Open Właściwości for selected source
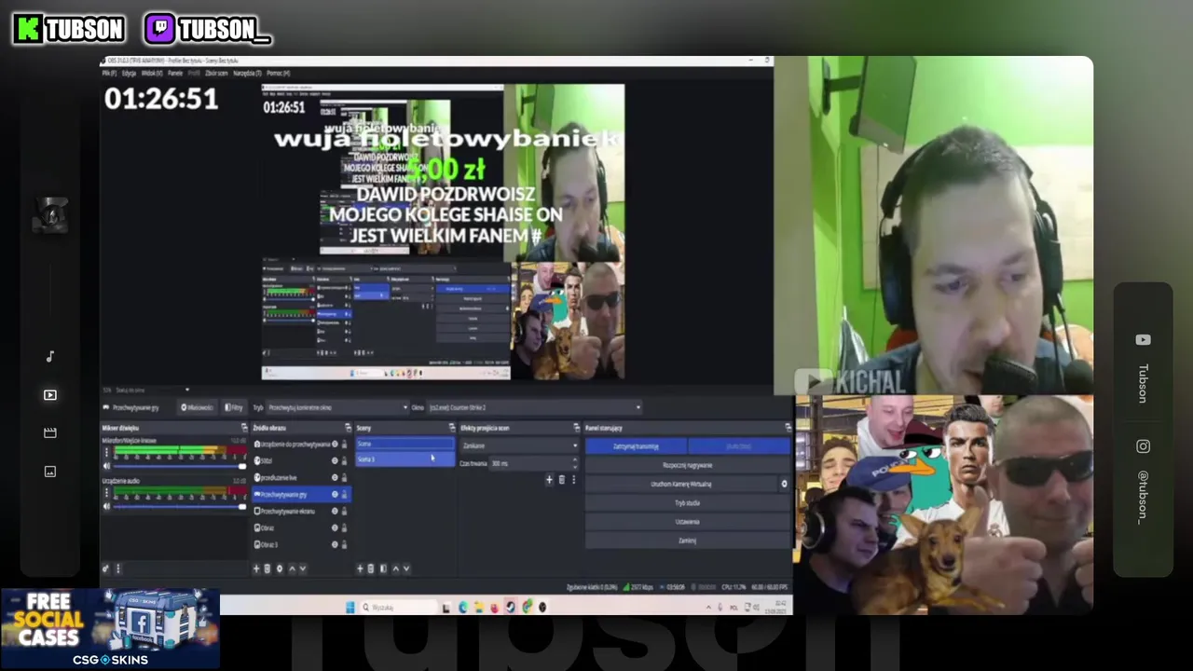The image size is (1193, 671). coord(198,407)
